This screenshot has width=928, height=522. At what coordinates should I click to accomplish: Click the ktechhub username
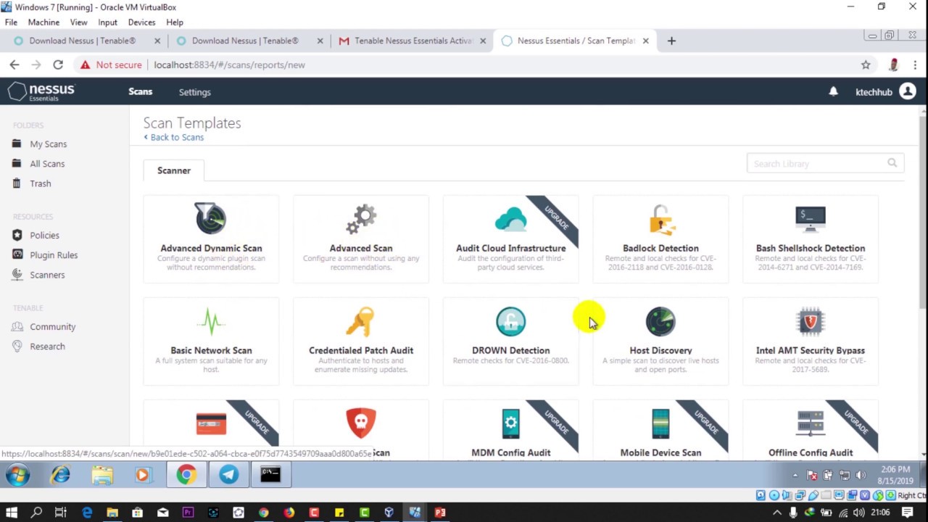pyautogui.click(x=874, y=92)
